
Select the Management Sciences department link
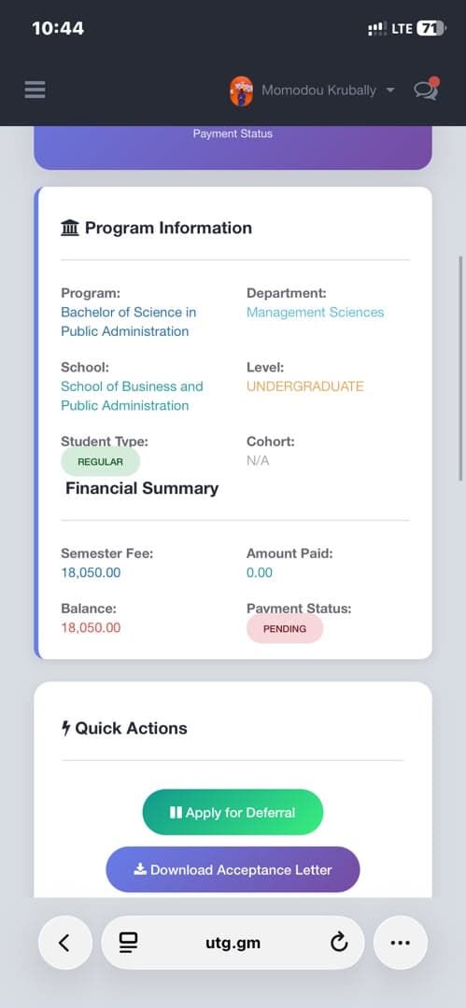(x=316, y=313)
